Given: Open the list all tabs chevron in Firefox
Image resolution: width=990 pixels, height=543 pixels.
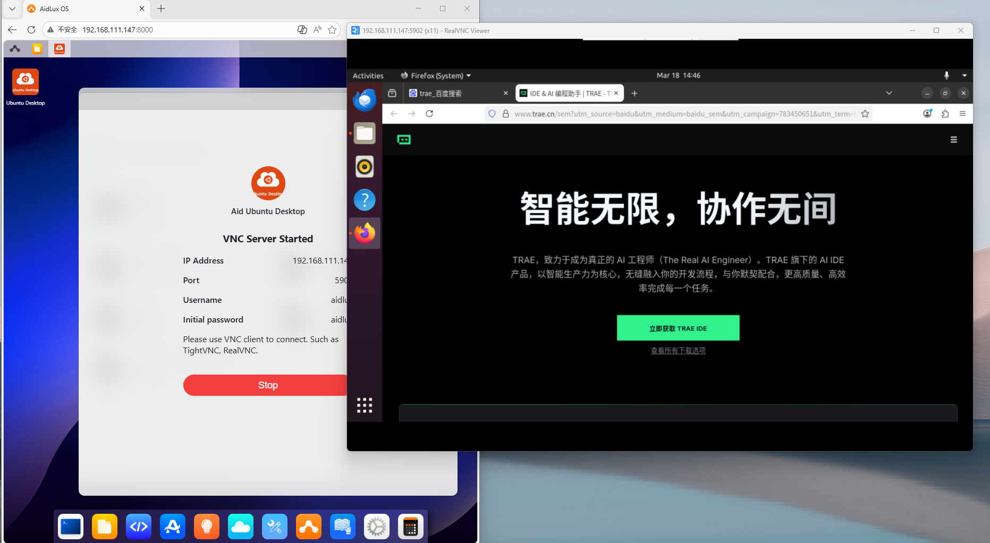Looking at the screenshot, I should coord(889,94).
